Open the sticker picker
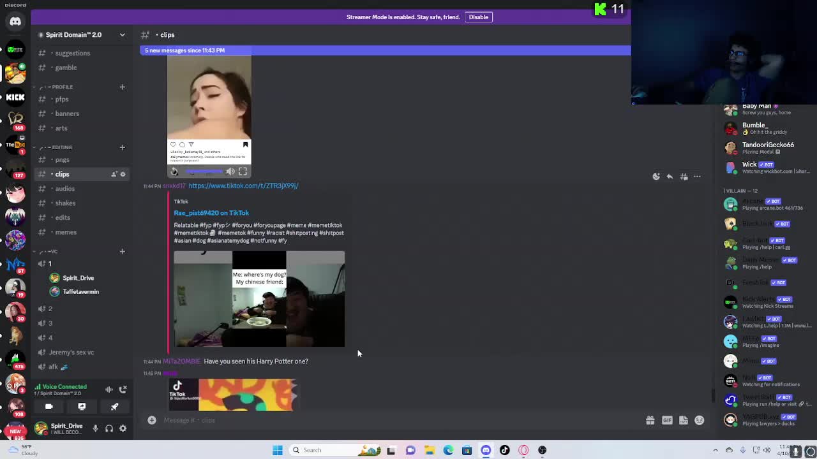The width and height of the screenshot is (817, 459). pos(684,420)
